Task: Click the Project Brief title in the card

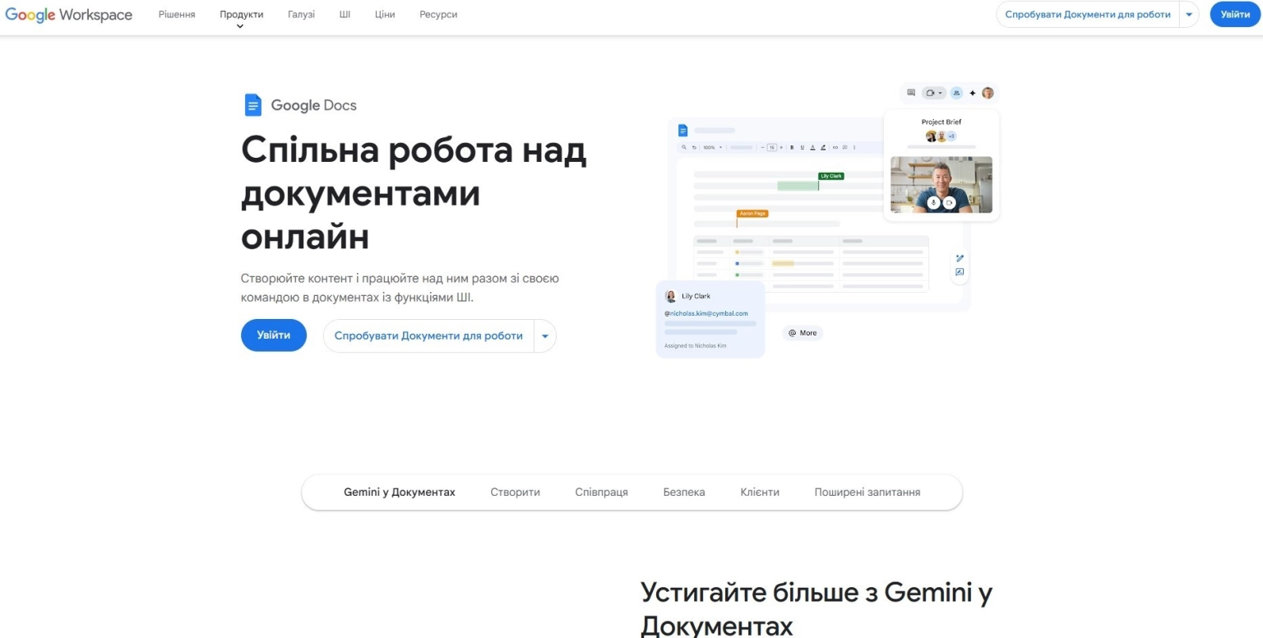Action: click(941, 122)
